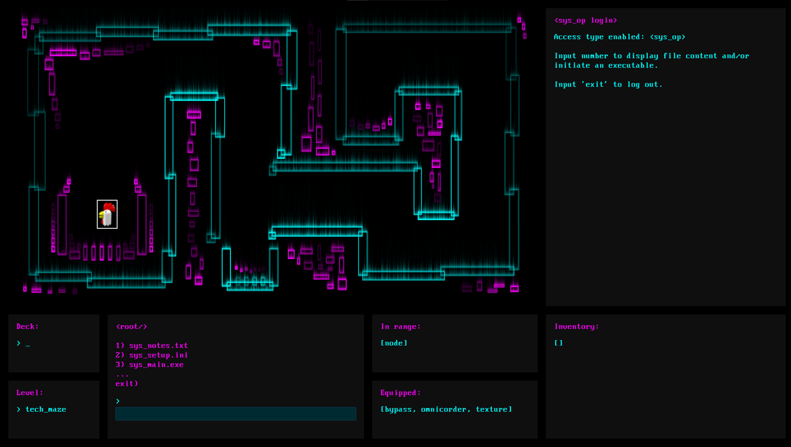Click the <sys_op login> header

[586, 20]
